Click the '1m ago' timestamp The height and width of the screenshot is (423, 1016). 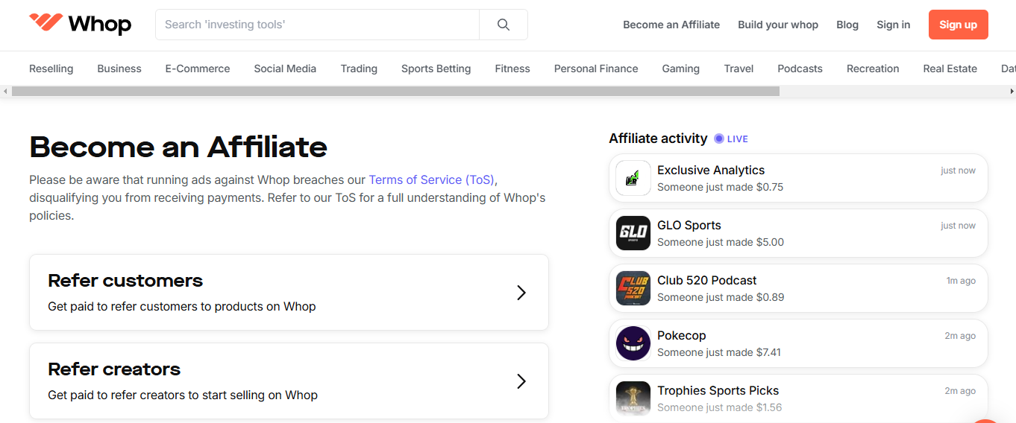point(961,281)
